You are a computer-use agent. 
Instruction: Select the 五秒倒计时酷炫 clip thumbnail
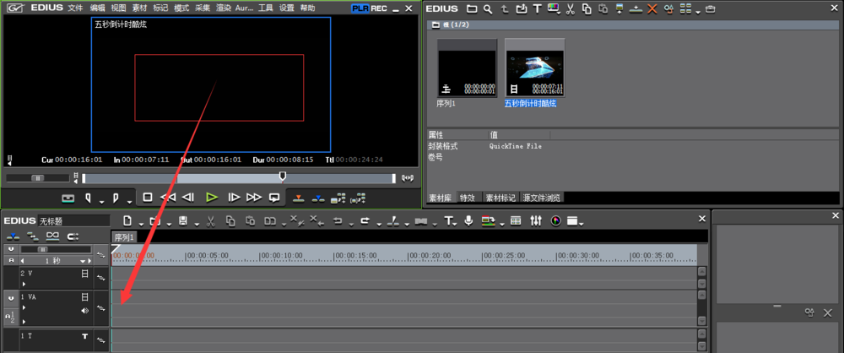(x=534, y=68)
